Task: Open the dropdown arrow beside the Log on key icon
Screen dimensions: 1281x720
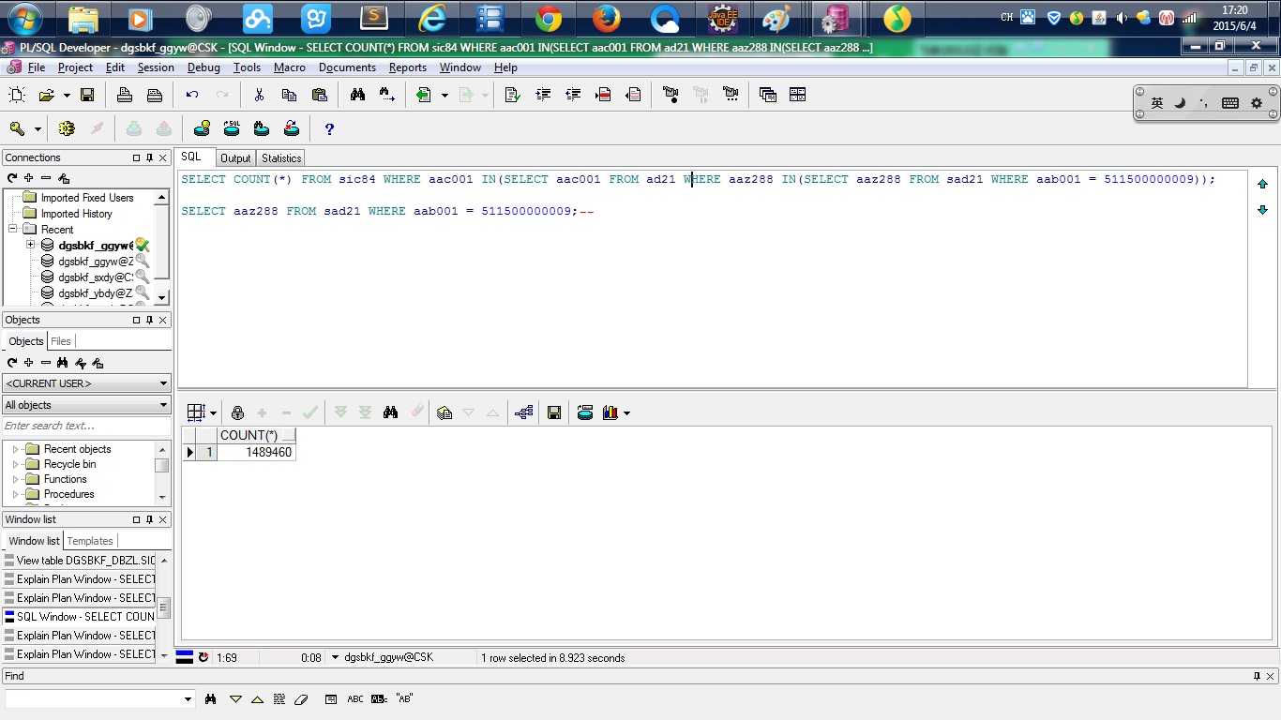Action: tap(38, 129)
